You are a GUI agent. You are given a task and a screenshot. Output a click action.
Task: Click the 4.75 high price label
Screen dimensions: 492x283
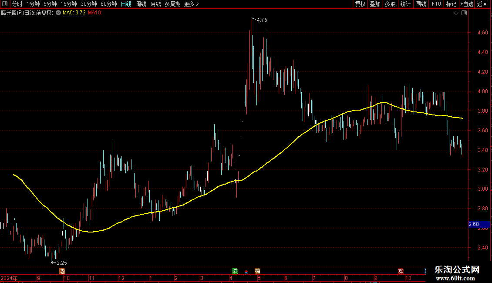tap(262, 20)
